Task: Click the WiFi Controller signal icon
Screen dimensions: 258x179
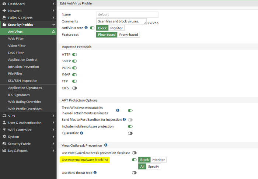Action: (4, 130)
